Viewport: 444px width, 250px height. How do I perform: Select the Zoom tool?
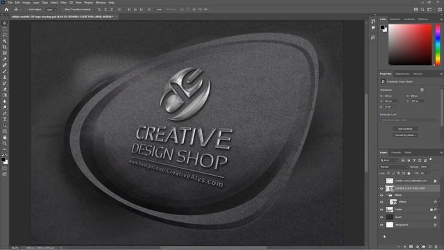(5, 144)
